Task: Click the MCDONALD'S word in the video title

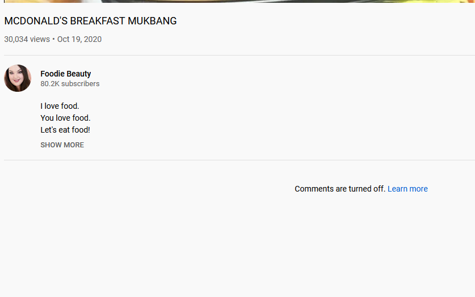Action: pyautogui.click(x=36, y=21)
